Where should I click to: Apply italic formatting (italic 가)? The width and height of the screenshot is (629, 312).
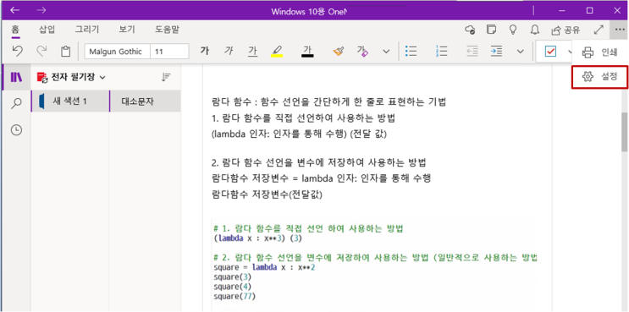(x=229, y=52)
